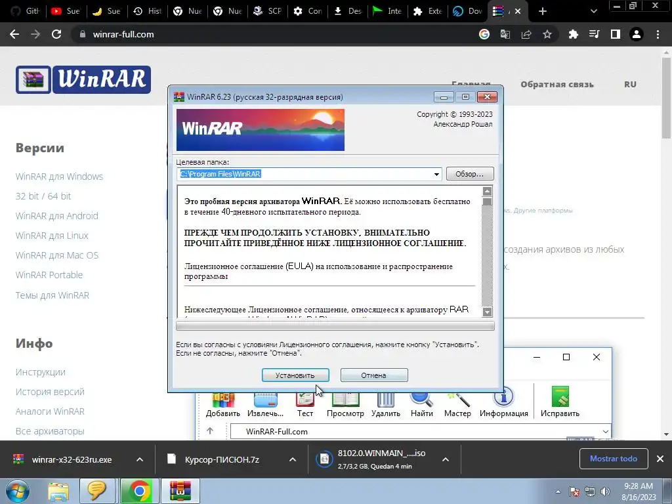Screen dimensions: 672x504
Task: Expand the target folder dropdown arrow
Action: point(436,174)
